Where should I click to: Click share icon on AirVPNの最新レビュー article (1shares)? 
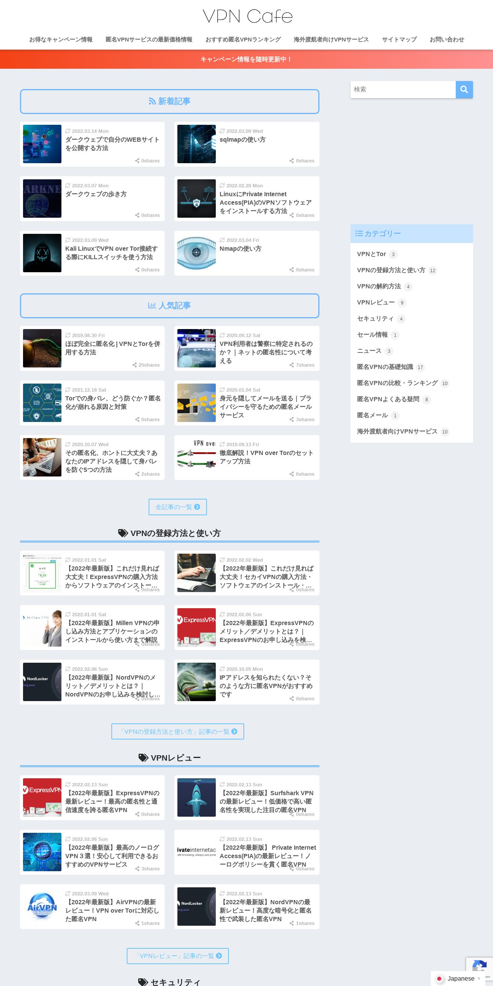(137, 923)
